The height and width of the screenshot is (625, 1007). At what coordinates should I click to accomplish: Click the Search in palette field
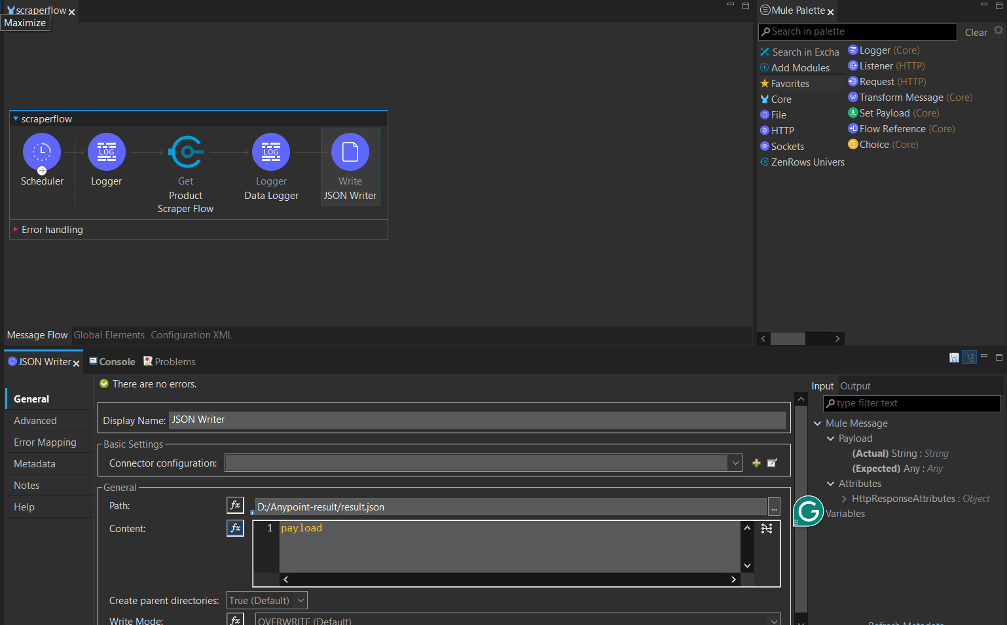(x=858, y=31)
